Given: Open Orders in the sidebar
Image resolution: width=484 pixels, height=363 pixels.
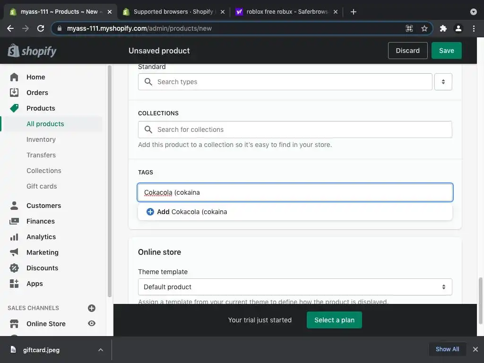Looking at the screenshot, I should tap(37, 93).
